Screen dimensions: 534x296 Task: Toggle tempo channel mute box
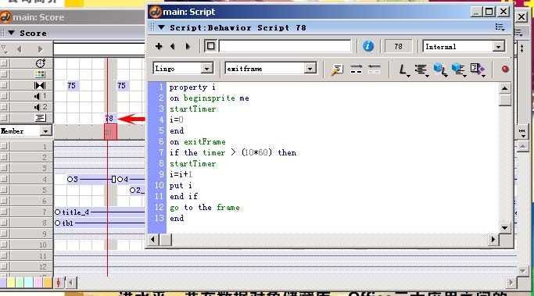[x=4, y=63]
